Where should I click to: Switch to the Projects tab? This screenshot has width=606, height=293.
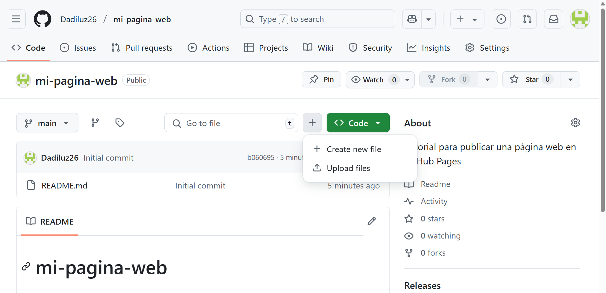(x=266, y=48)
